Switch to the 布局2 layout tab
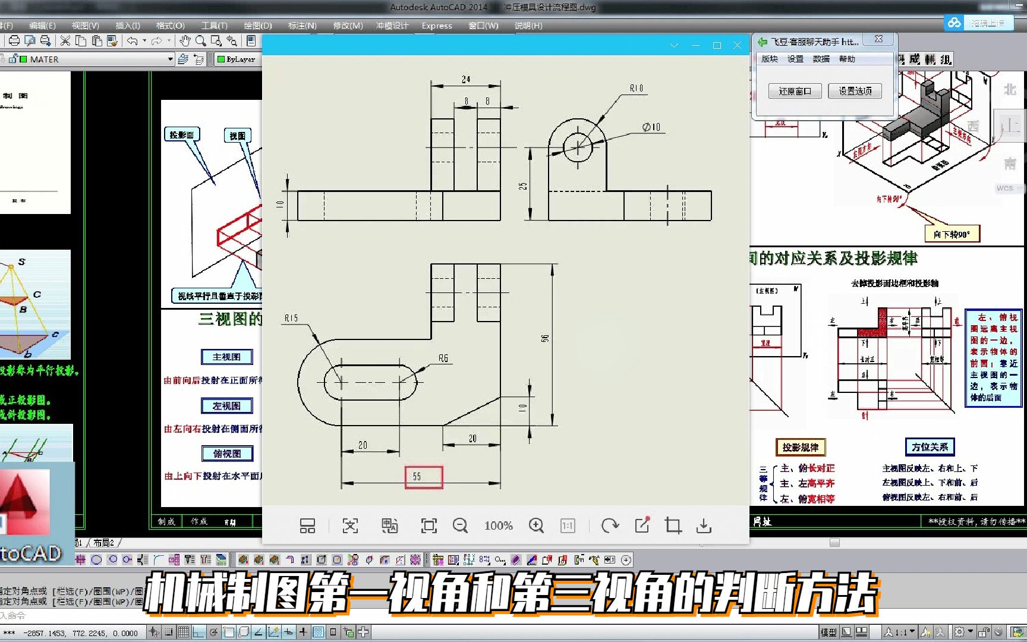The width and height of the screenshot is (1027, 642). [103, 543]
